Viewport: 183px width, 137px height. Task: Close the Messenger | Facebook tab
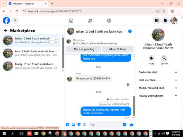46,4
